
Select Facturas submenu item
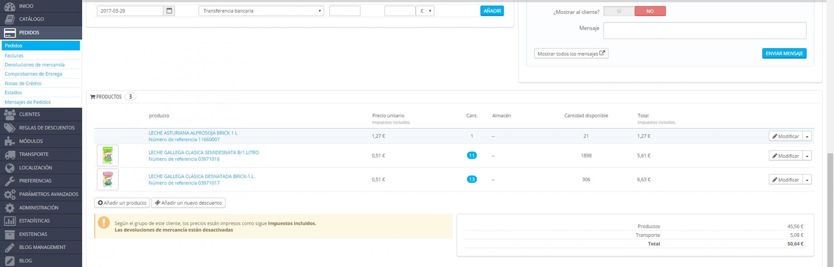14,56
